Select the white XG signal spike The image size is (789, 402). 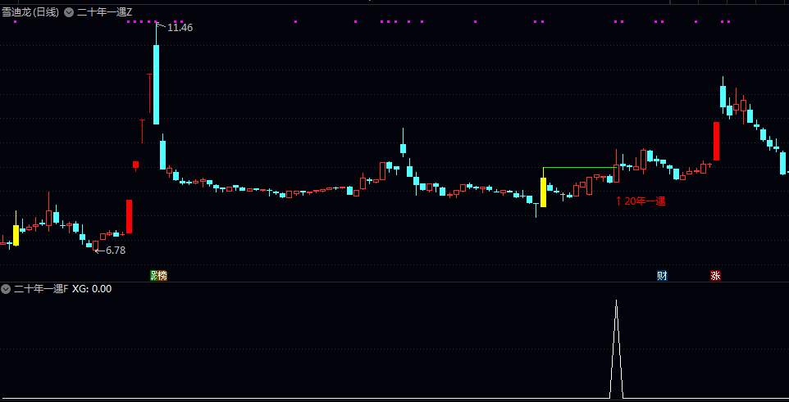616,350
